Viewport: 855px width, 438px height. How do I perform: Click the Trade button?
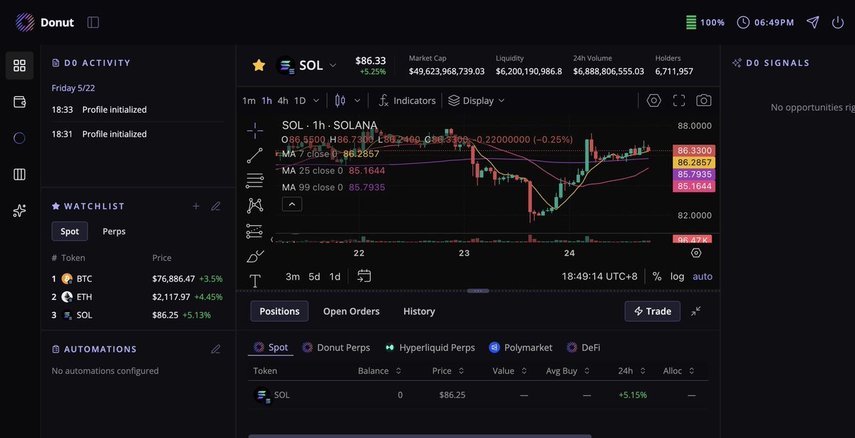tap(652, 311)
